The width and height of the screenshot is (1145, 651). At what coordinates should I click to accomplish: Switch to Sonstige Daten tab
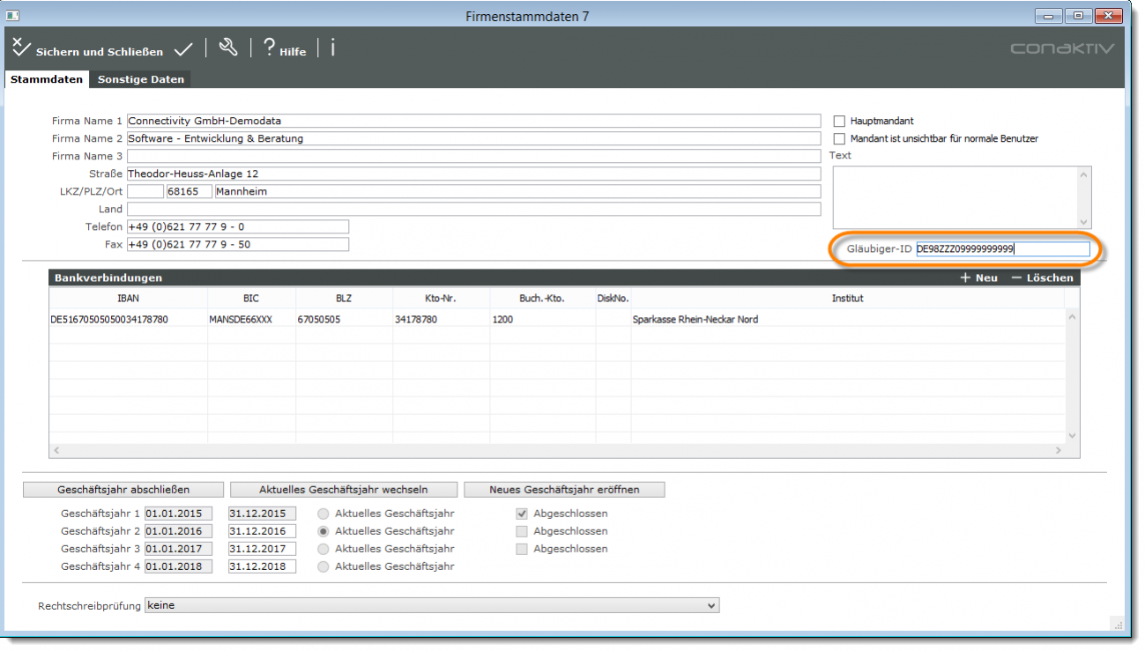click(141, 79)
